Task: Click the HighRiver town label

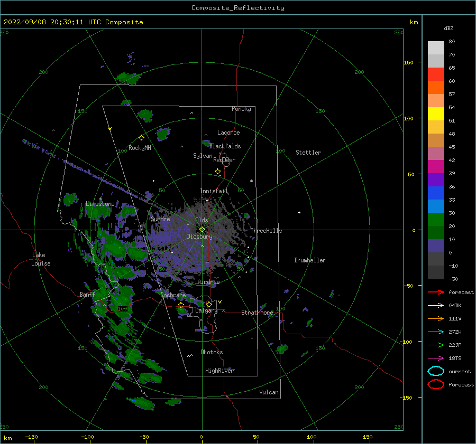Action: [219, 371]
